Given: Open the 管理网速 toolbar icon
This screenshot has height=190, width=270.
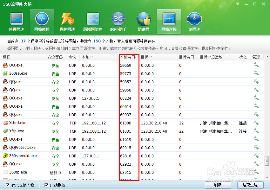Looking at the screenshot, I should click(x=17, y=22).
